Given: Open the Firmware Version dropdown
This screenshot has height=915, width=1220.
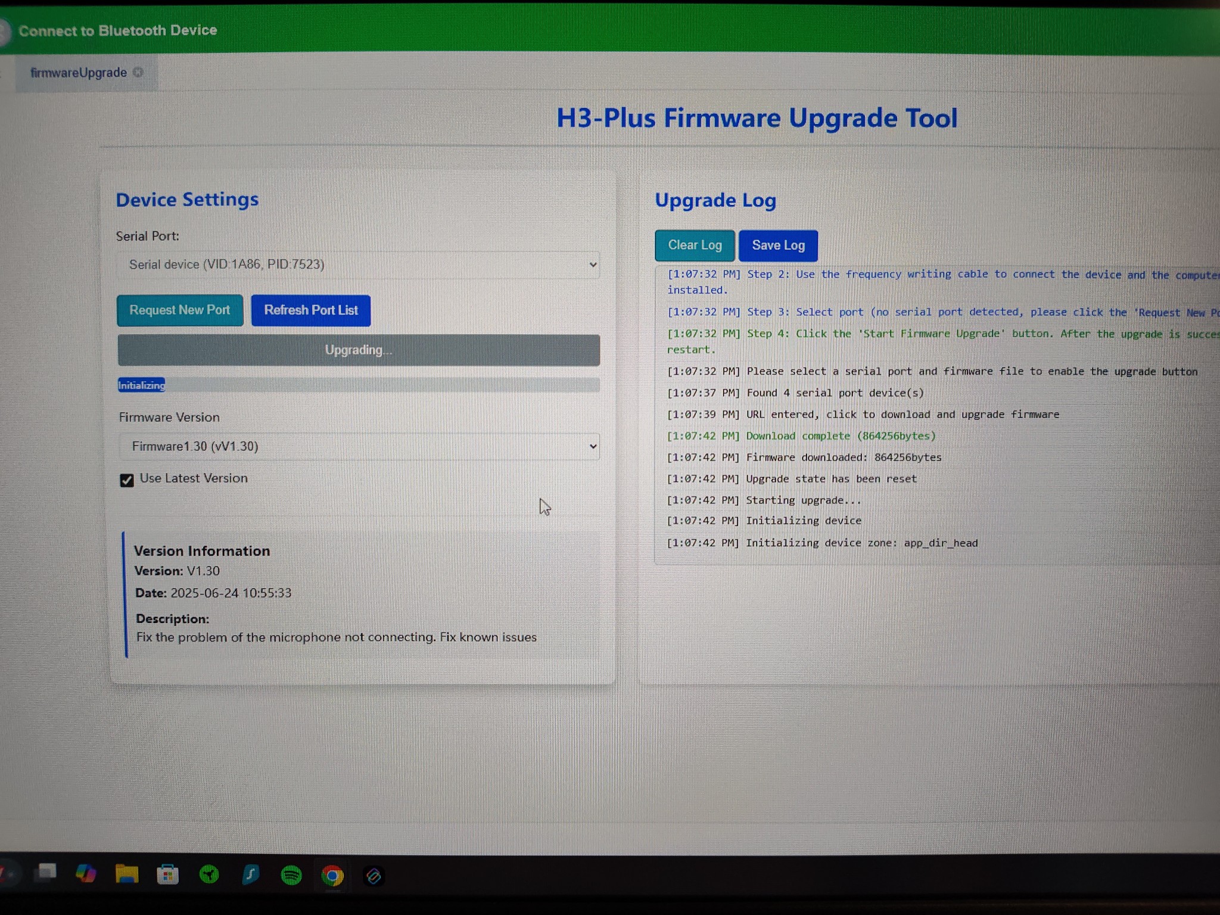Looking at the screenshot, I should point(359,446).
